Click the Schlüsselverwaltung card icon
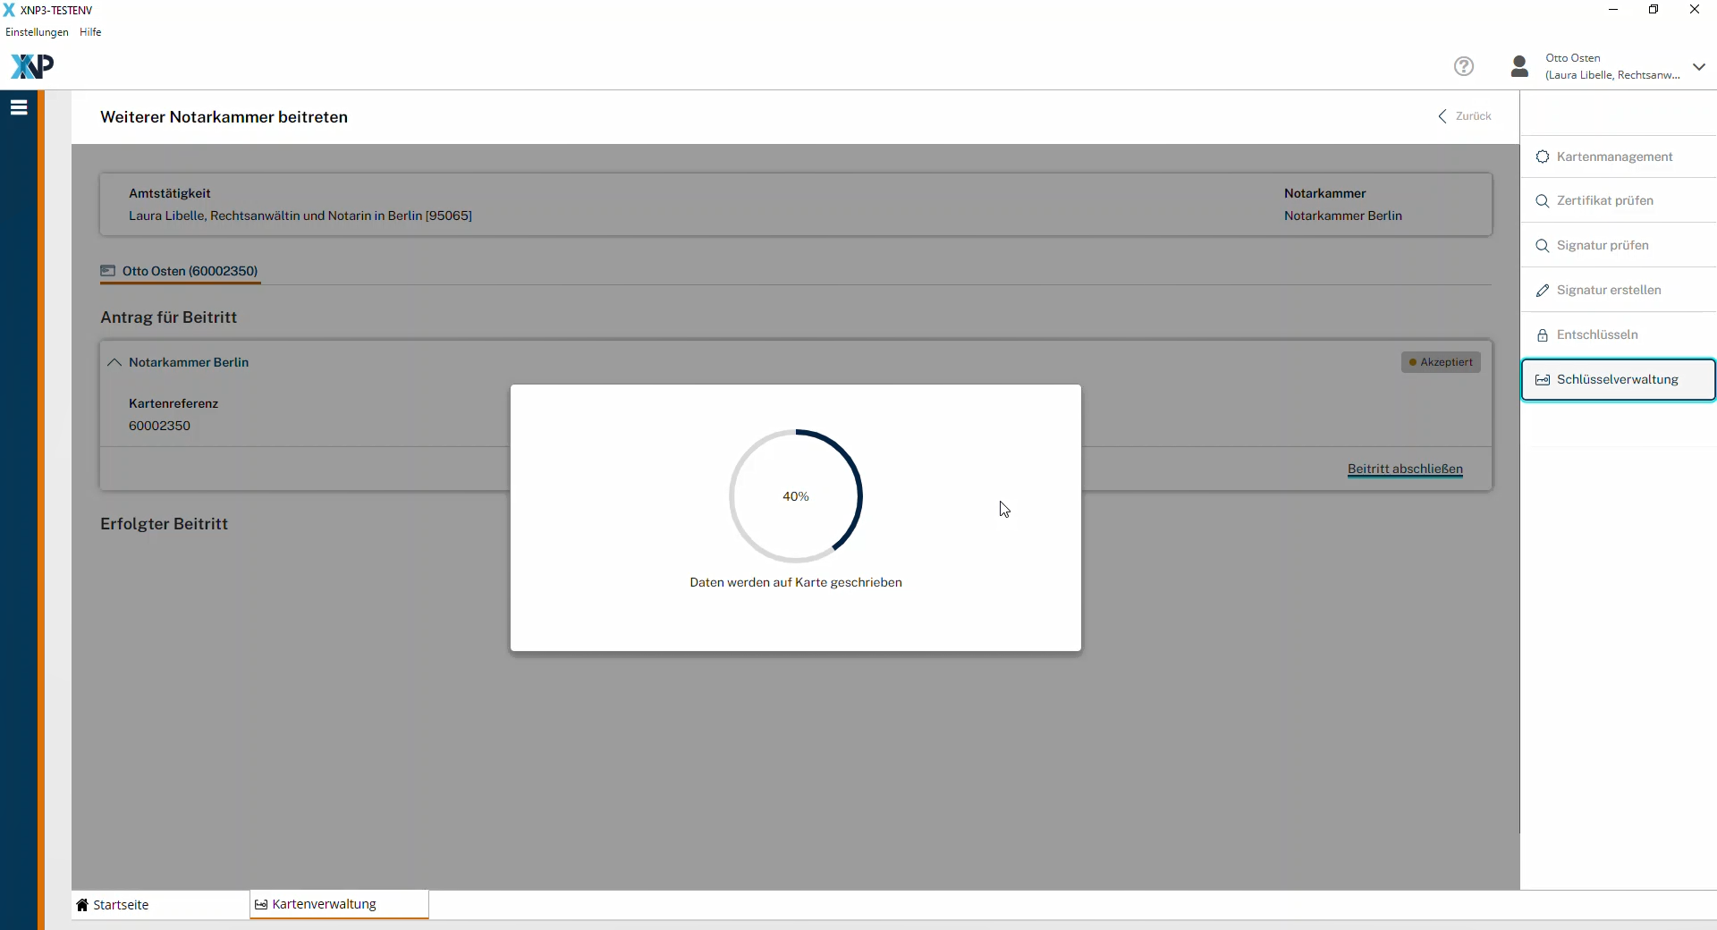This screenshot has height=930, width=1717. pos(1543,380)
